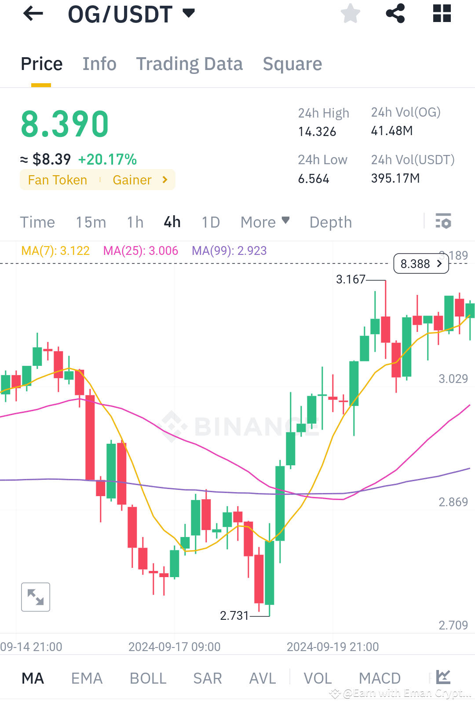The width and height of the screenshot is (475, 703).
Task: Star OG/USDT as a favorite
Action: pos(351,14)
